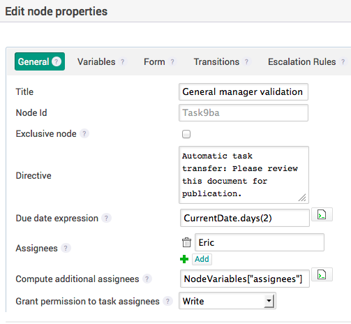Click help icon beside Compute additional assignees label

(147, 279)
